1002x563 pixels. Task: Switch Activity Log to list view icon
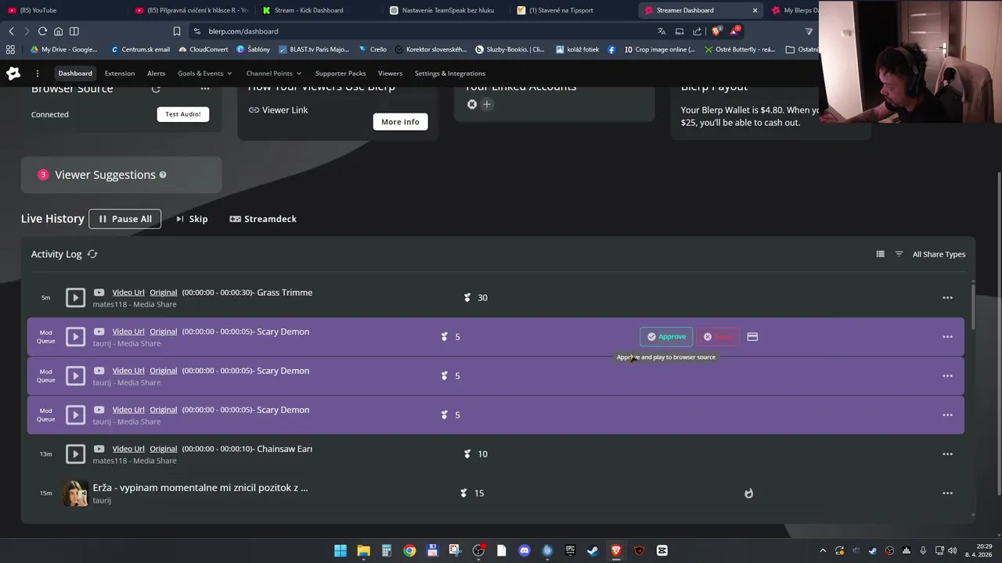click(x=880, y=254)
